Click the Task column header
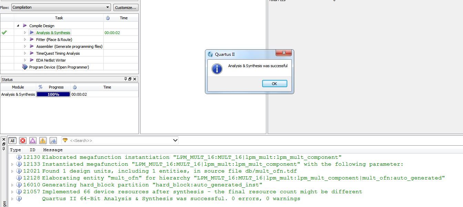The image size is (463, 207). [x=59, y=18]
